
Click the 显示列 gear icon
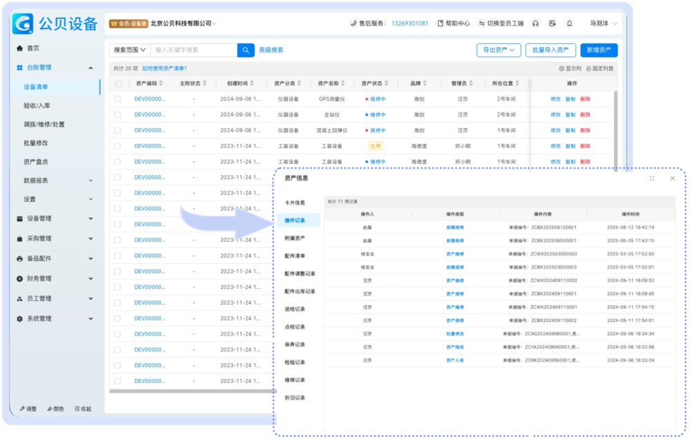tap(561, 68)
